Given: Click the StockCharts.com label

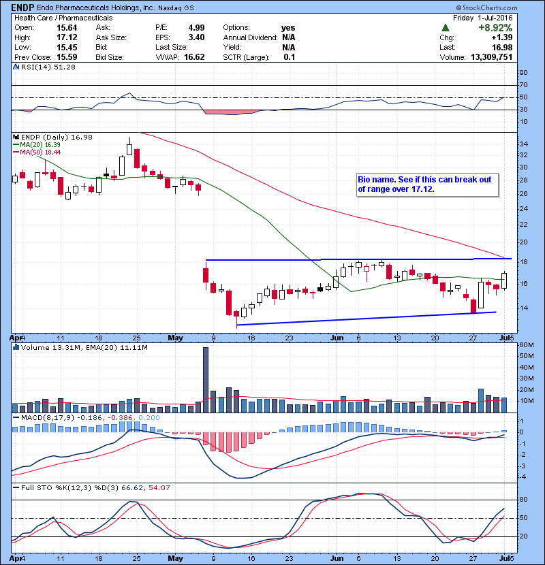Looking at the screenshot, I should [x=486, y=7].
